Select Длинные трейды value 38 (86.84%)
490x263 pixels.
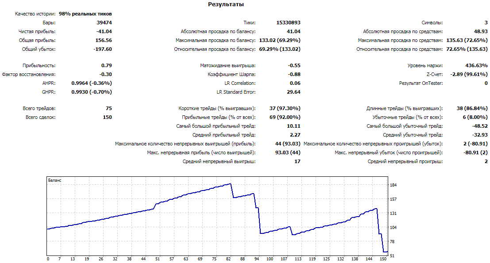[472, 108]
